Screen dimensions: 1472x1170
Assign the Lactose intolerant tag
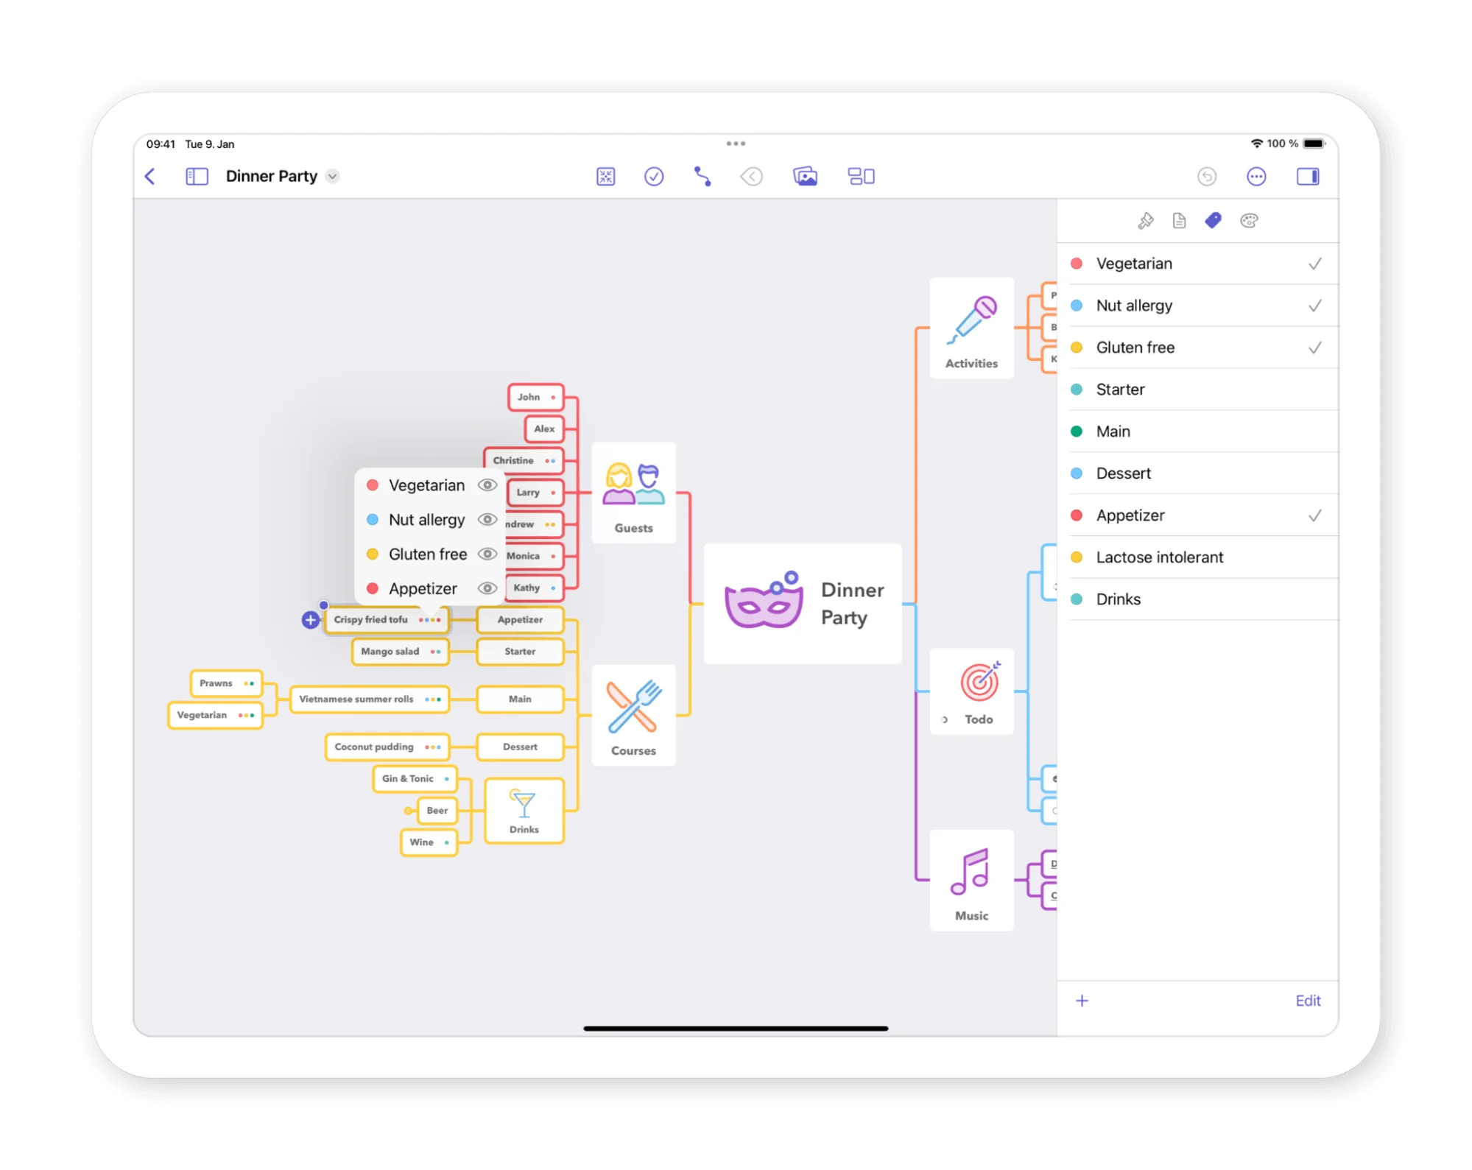pos(1197,557)
